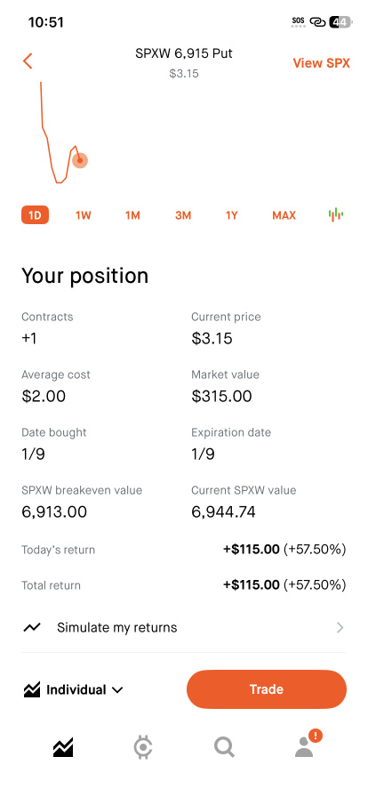
Task: Select the 1Y time range
Action: tap(232, 215)
